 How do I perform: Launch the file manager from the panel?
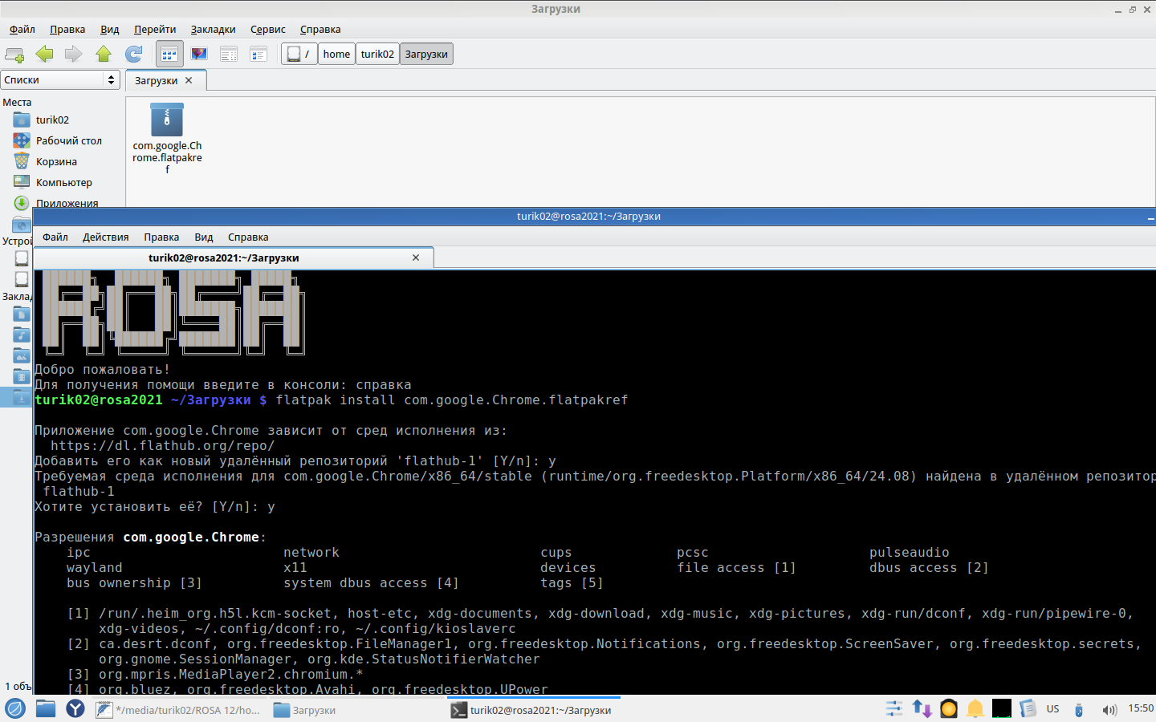pyautogui.click(x=46, y=709)
